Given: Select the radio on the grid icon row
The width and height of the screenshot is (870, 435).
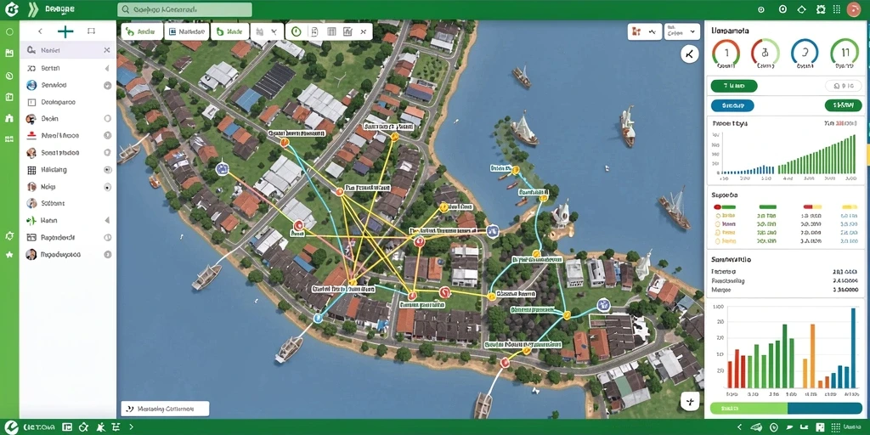Looking at the screenshot, I should point(107,170).
